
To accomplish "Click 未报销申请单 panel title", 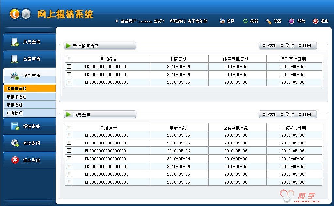I will pyautogui.click(x=86, y=46).
